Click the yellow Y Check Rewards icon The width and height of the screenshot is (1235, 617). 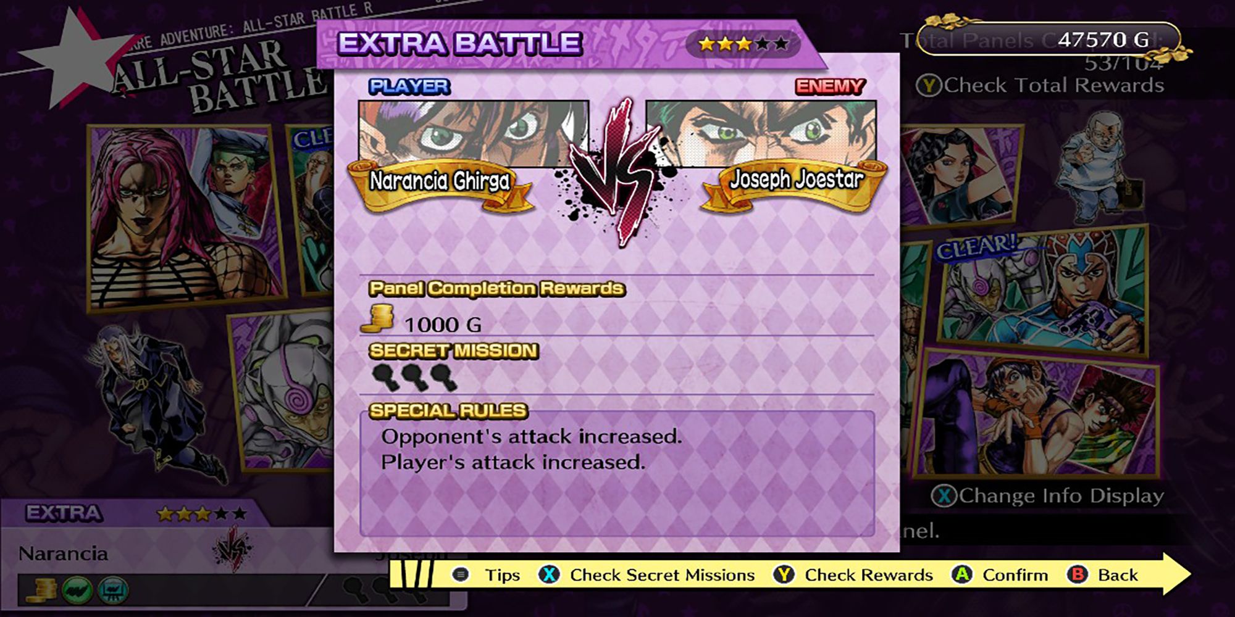coord(784,574)
